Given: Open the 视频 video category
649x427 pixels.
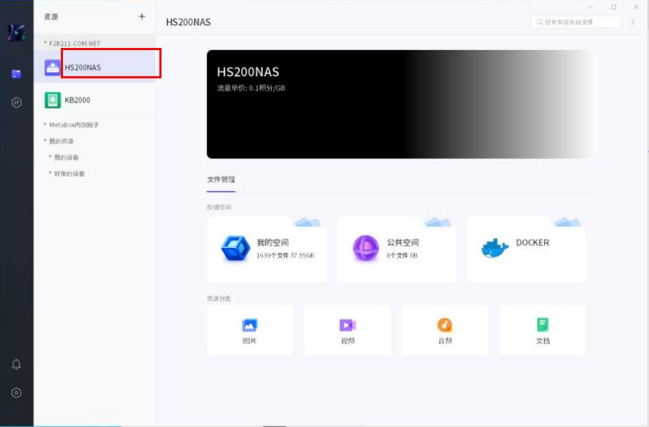Looking at the screenshot, I should [348, 330].
